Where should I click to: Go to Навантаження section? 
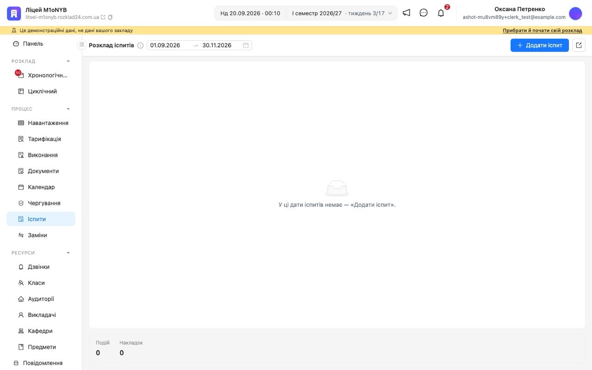(x=41, y=123)
